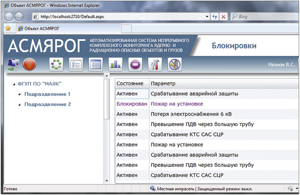Click the browser Forward arrow button

[19, 16]
